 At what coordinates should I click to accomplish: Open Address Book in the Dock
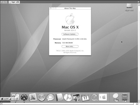(x=59, y=97)
